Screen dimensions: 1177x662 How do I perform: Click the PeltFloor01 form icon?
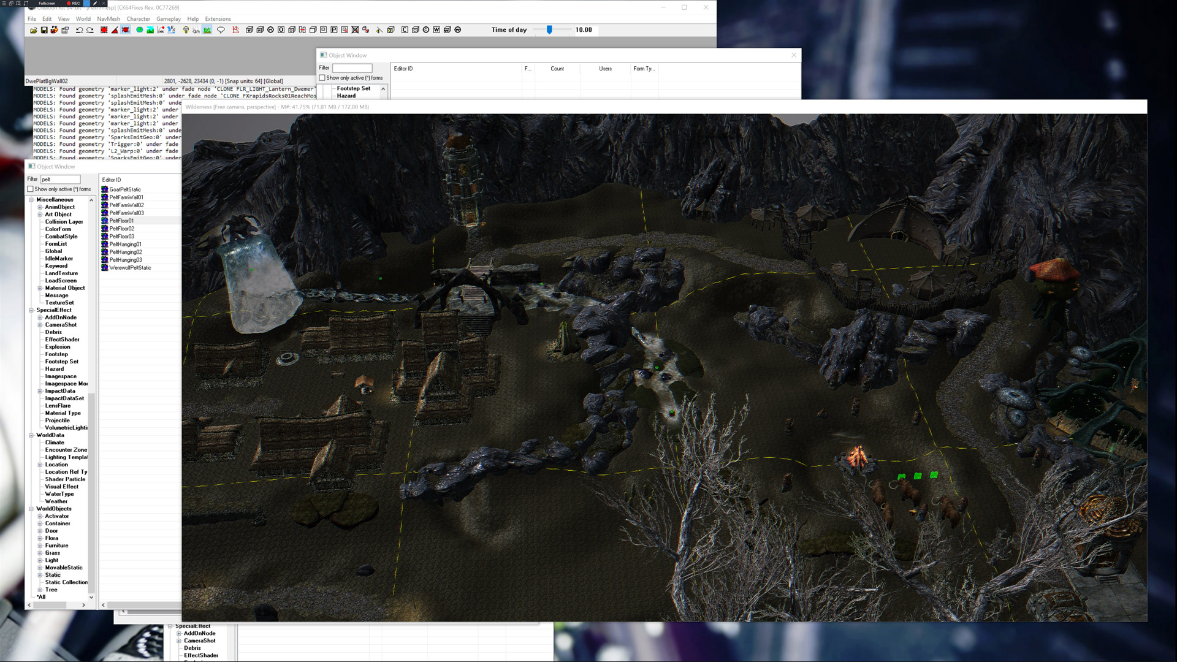pyautogui.click(x=105, y=221)
